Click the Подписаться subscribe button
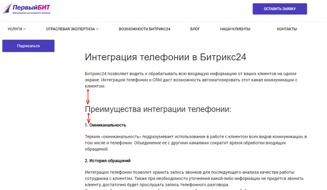Screen dimensions: 327x190 pos(28,46)
